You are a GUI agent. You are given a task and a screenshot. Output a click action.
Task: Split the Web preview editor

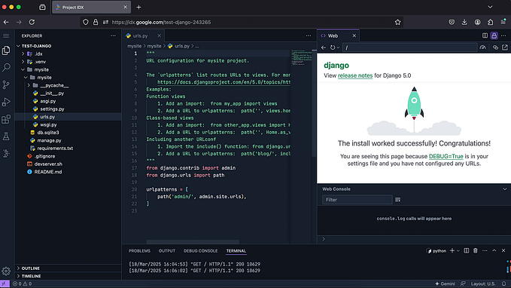click(x=485, y=35)
